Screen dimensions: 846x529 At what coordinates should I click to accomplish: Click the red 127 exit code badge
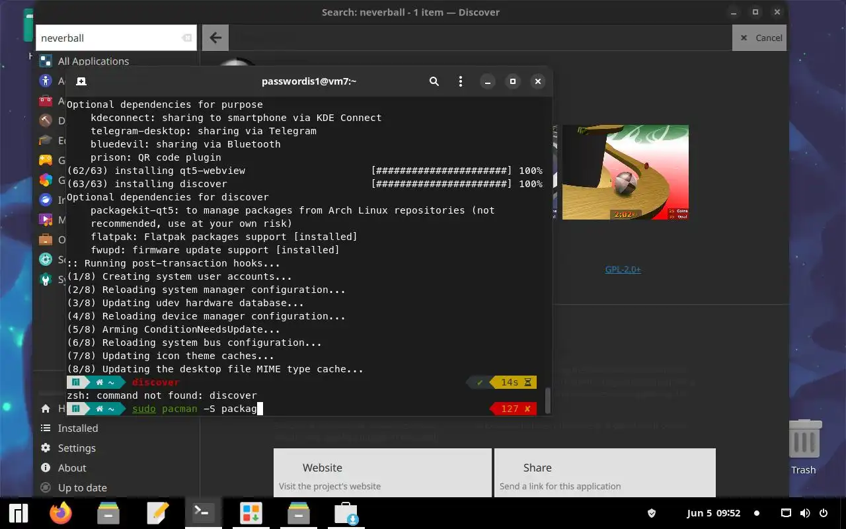click(512, 409)
